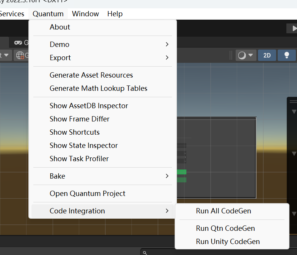Screen dimensions: 297x255
Task: Choose Generate Math Lookup Tables
Action: pos(102,89)
